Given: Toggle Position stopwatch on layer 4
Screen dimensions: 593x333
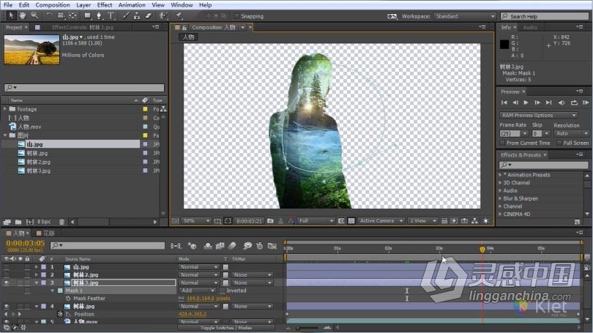Looking at the screenshot, I should click(x=60, y=314).
